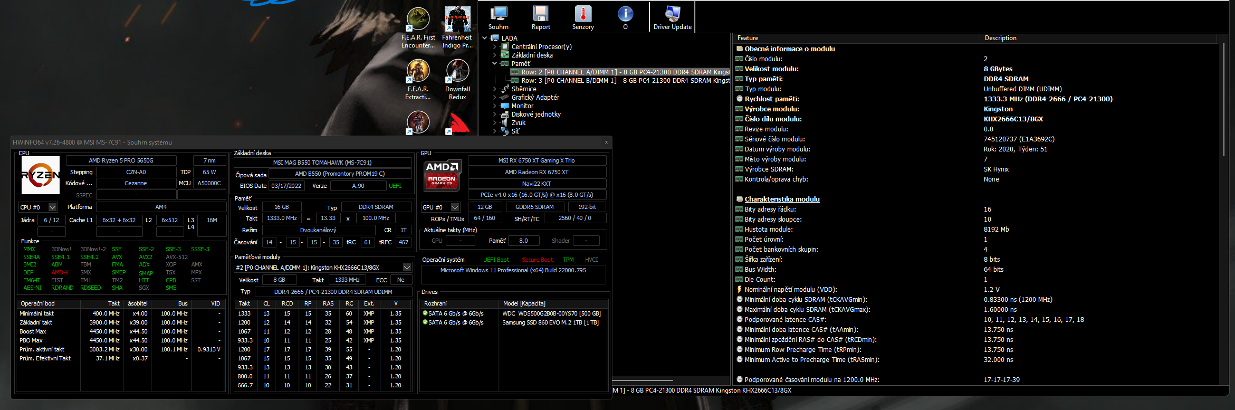Click the details panel vertical scrollbar

[x=1223, y=100]
